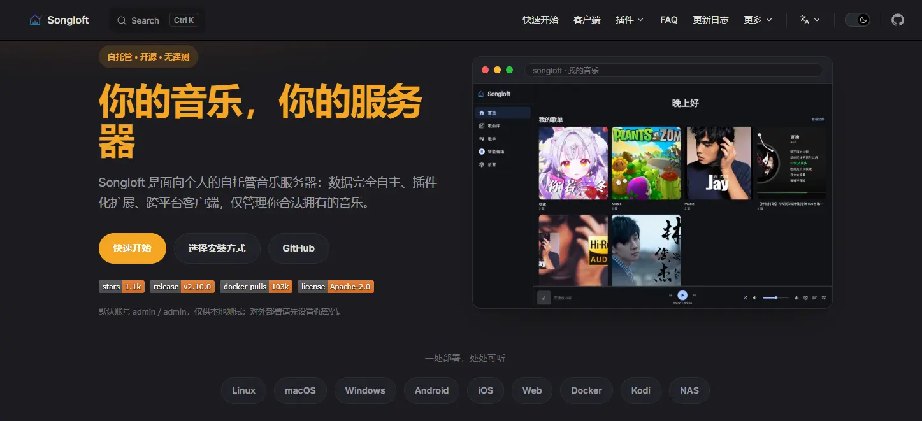
Task: Focus the Search field with Ctrl K hint
Action: 157,20
